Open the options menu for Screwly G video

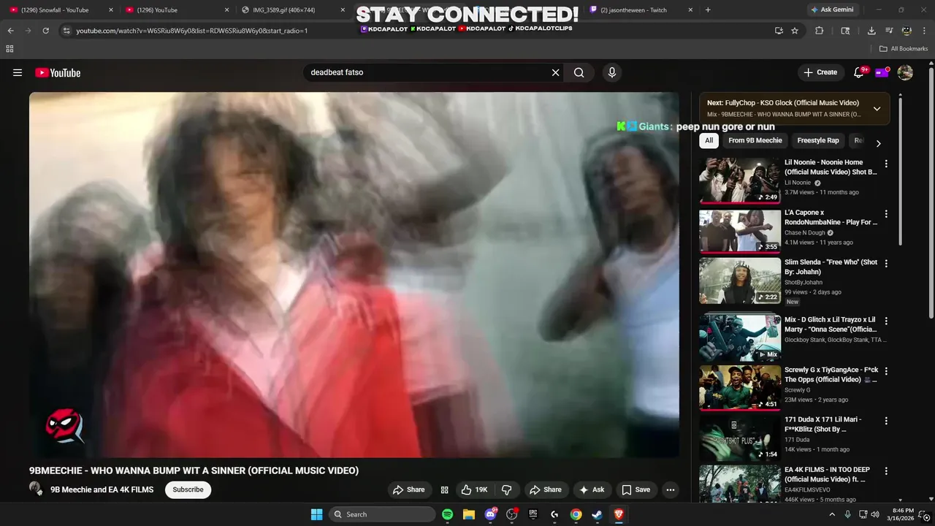886,372
